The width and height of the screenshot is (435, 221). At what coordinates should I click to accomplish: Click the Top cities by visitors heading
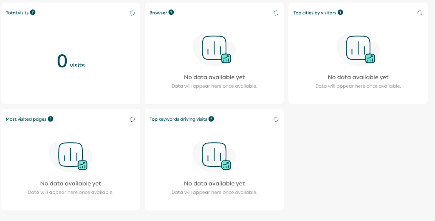315,13
